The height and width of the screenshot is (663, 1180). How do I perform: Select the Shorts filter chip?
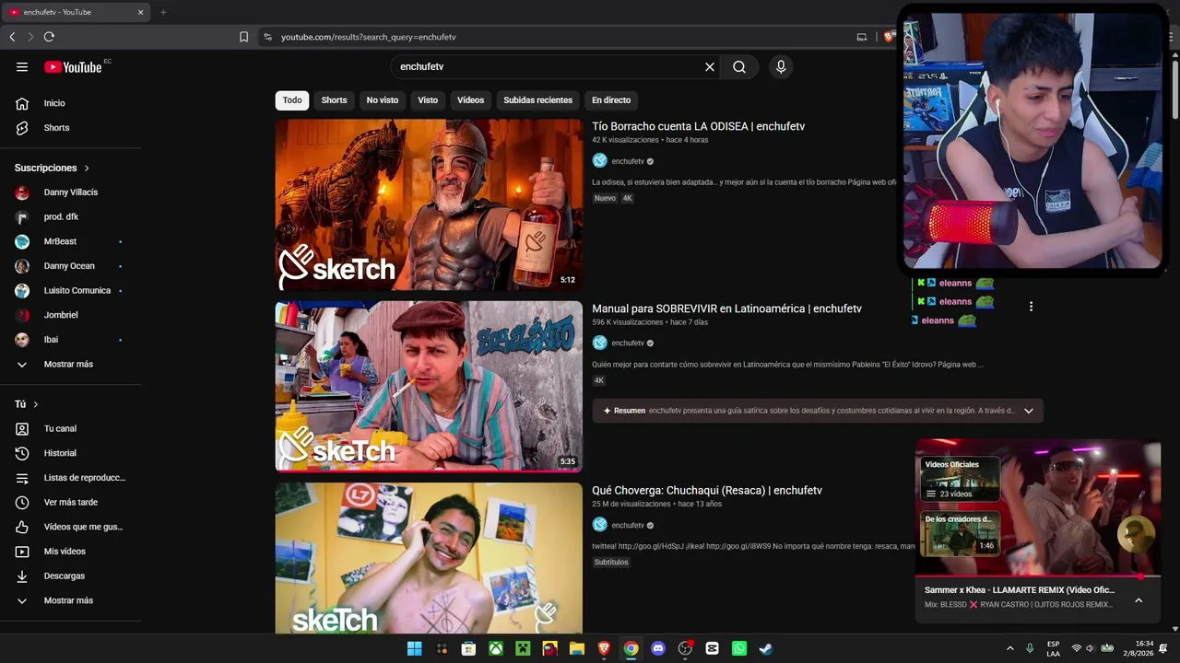pyautogui.click(x=334, y=100)
